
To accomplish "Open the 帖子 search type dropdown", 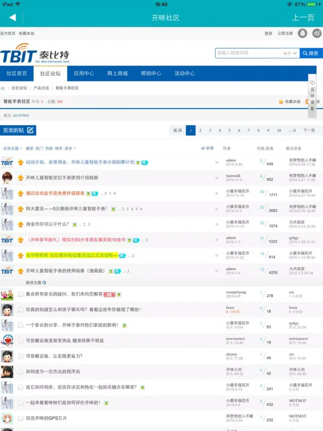I will point(289,53).
